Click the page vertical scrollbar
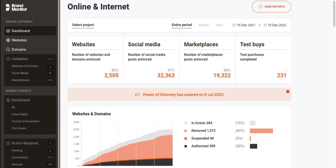The width and height of the screenshot is (336, 168). 334,13
